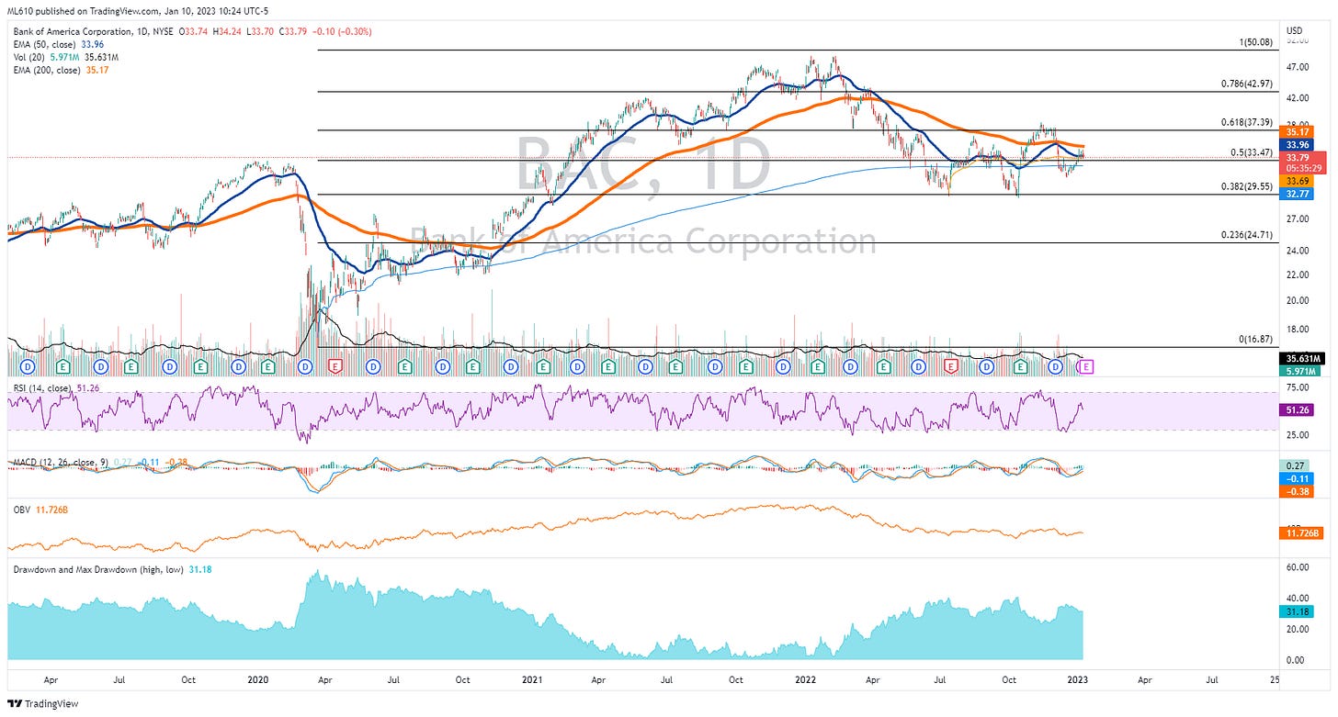The width and height of the screenshot is (1338, 717).
Task: Open the December 2021 dividend D marker
Action: [x=783, y=366]
